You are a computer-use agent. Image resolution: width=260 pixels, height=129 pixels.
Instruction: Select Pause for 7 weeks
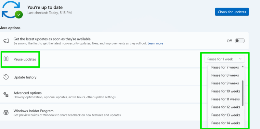pos(225,67)
